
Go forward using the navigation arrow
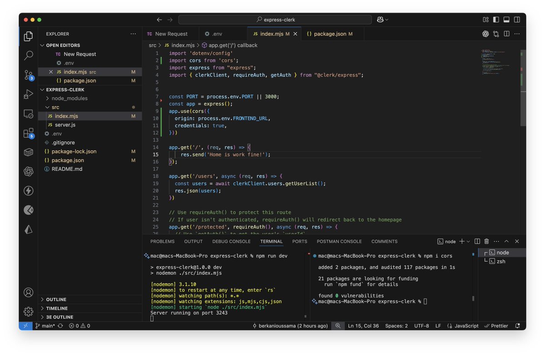170,19
